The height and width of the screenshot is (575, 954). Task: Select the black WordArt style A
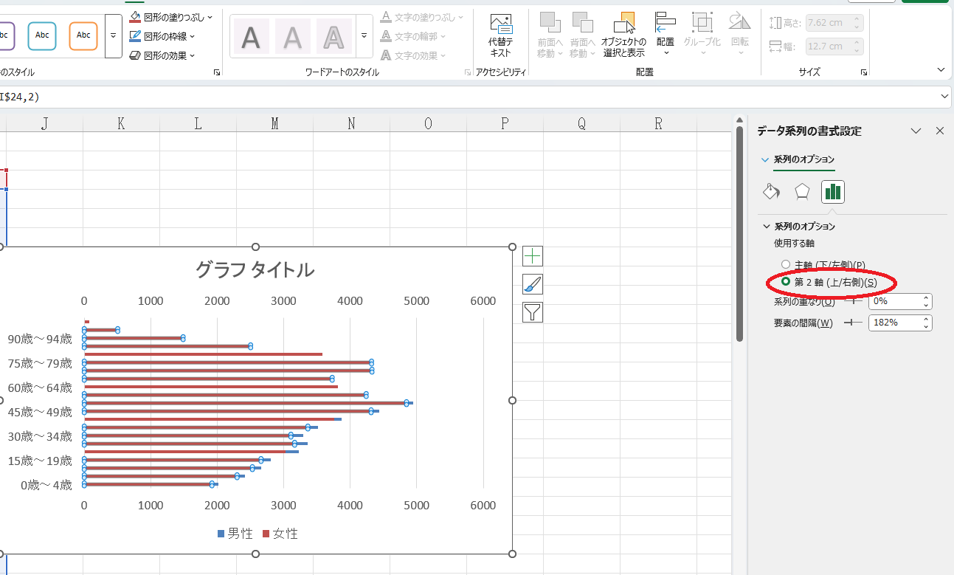coord(252,36)
